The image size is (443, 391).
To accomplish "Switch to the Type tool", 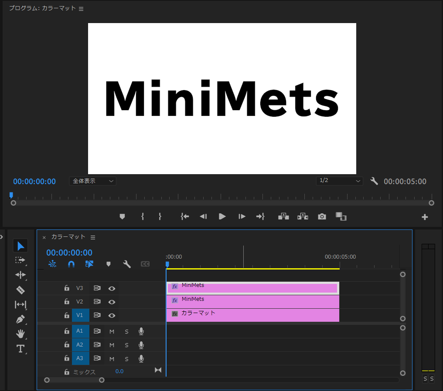I will click(20, 348).
